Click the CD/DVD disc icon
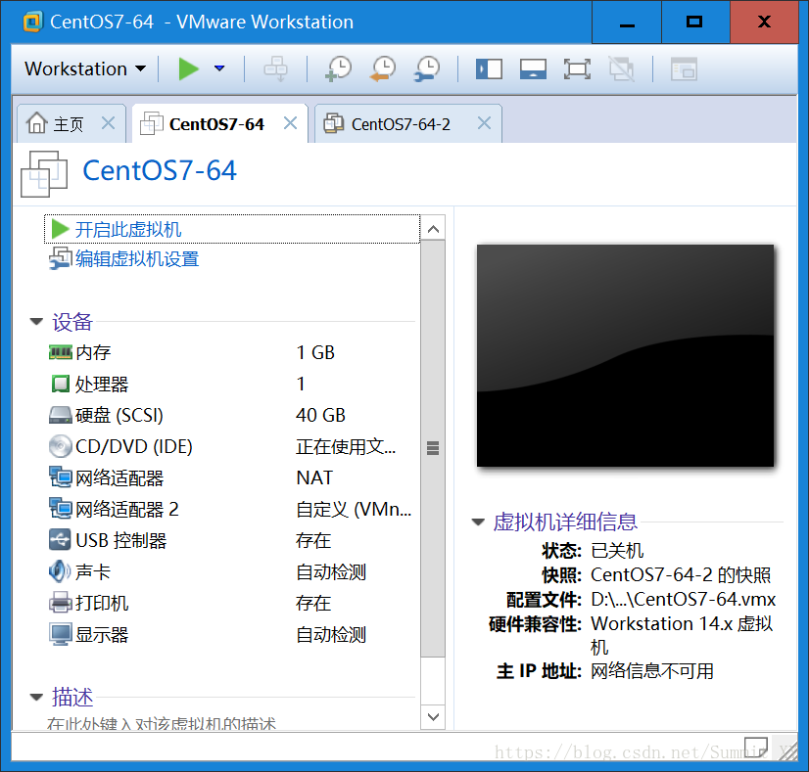 (x=61, y=446)
